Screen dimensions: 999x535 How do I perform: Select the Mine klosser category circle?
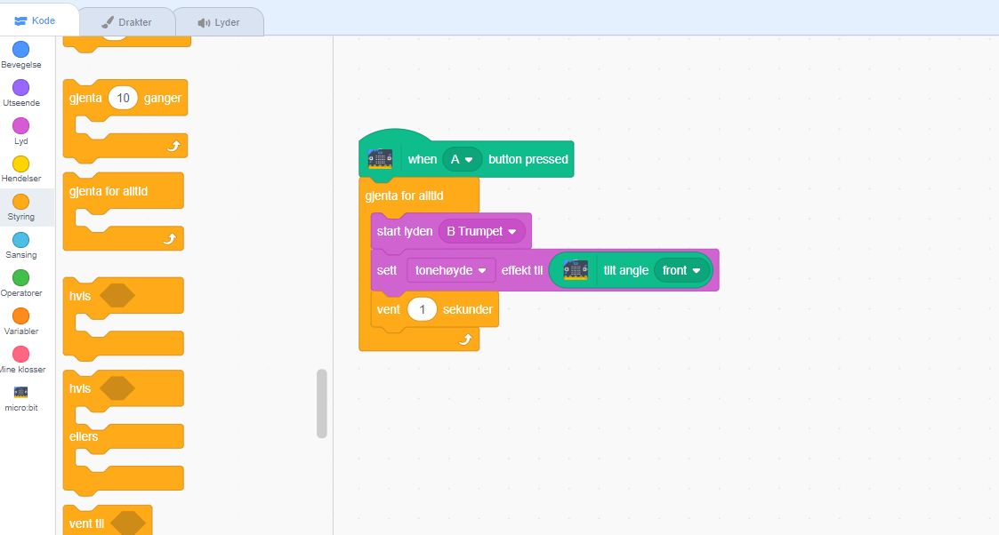click(21, 355)
